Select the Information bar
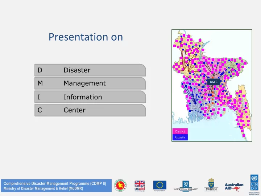Screen dimensions: 261x196 [90, 97]
